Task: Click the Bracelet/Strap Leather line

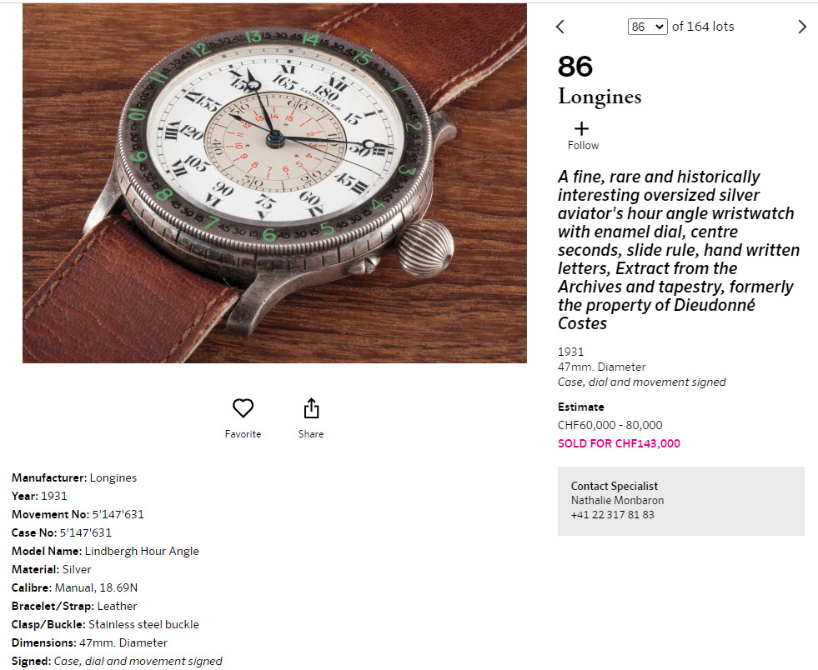Action: coord(74,606)
